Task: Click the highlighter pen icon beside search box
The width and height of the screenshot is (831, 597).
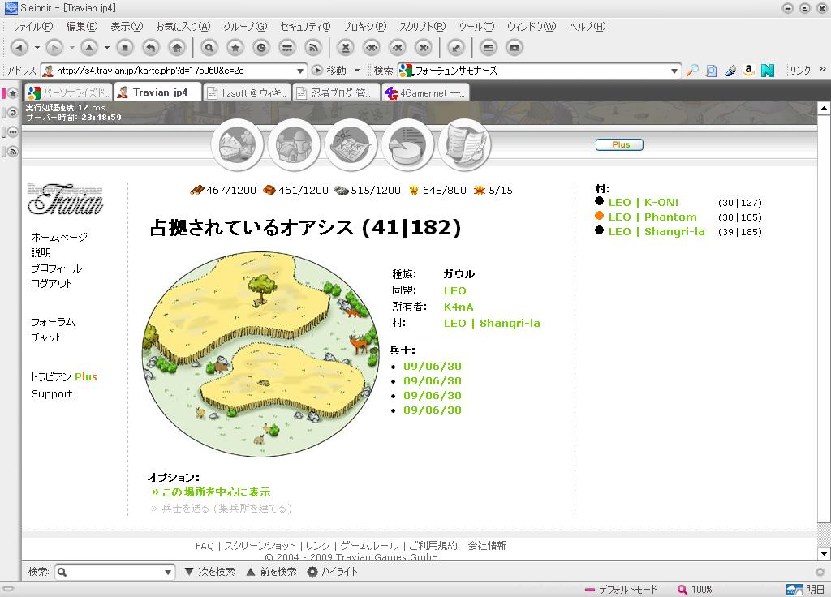Action: pyautogui.click(x=730, y=71)
